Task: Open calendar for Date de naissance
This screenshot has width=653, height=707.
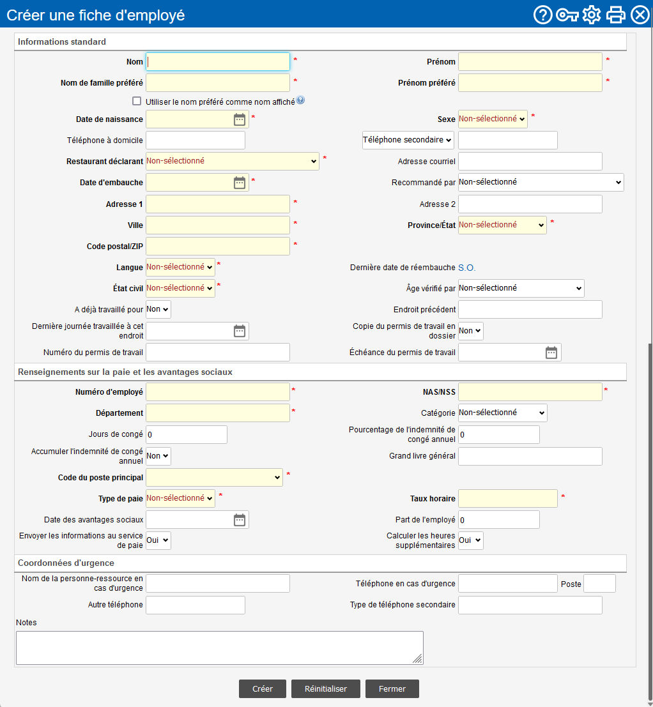Action: tap(240, 119)
